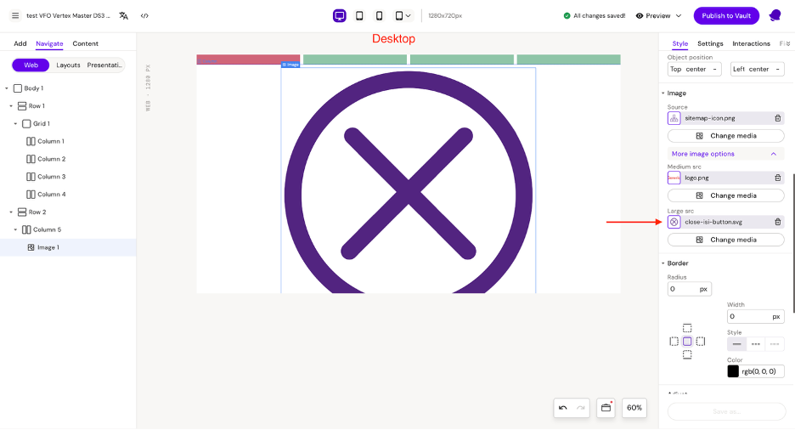
Task: Collapse the More image options section
Action: click(773, 154)
